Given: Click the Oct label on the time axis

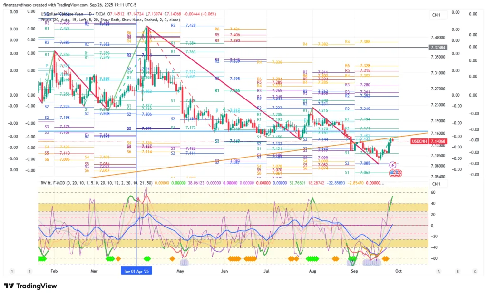Looking at the screenshot, I should (x=399, y=271).
